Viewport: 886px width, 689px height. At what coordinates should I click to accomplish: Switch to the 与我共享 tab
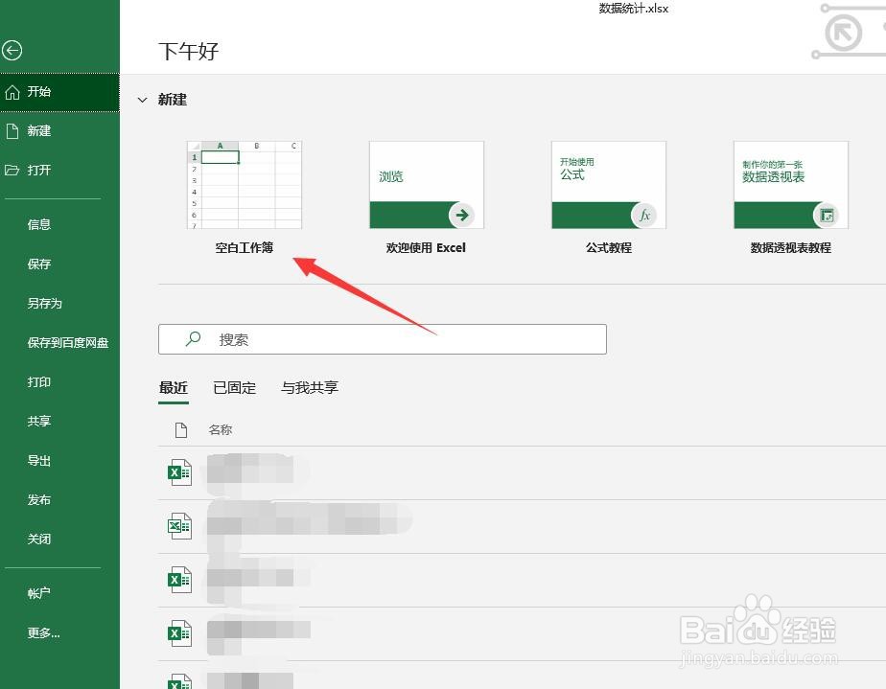tap(310, 388)
